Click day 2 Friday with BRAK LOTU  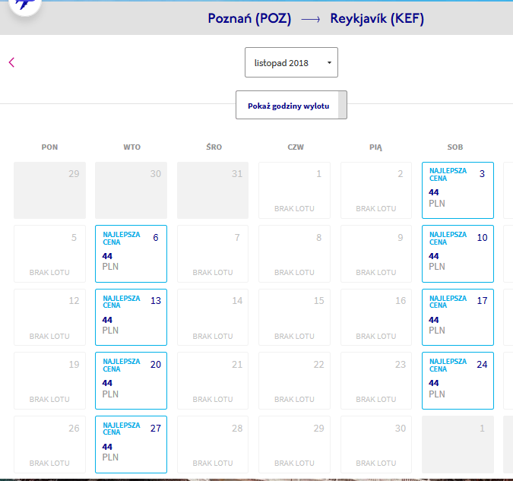click(x=376, y=190)
